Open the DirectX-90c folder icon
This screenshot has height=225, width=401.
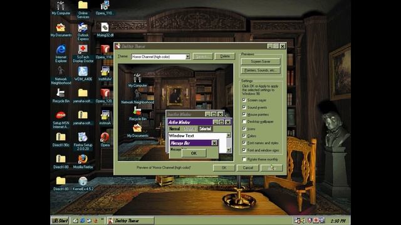point(61,139)
